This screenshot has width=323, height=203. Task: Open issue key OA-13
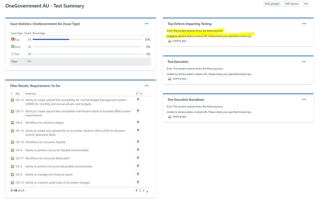pos(20,131)
